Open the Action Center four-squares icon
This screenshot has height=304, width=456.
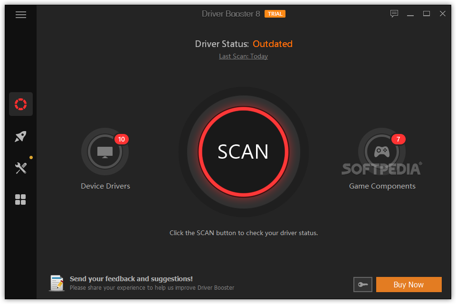pos(21,199)
